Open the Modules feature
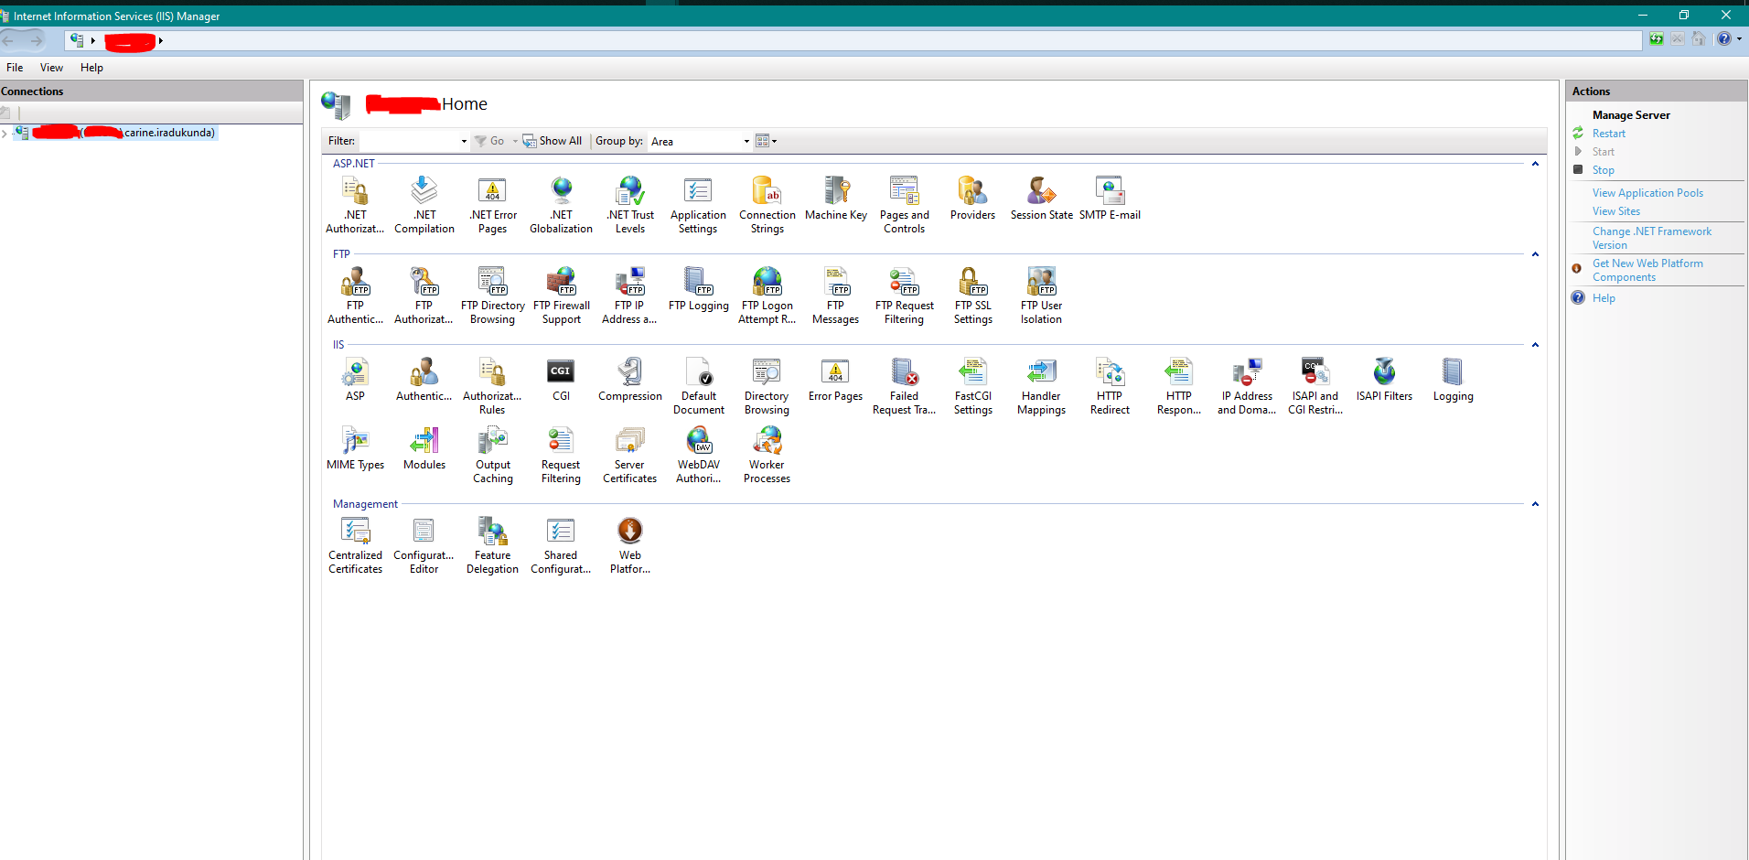The height and width of the screenshot is (860, 1749). pos(424,448)
